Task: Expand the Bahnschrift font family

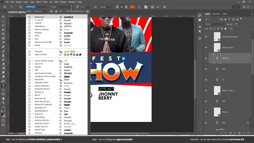Action: pos(33,79)
